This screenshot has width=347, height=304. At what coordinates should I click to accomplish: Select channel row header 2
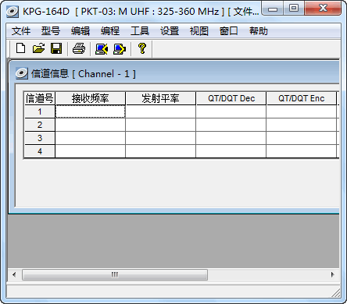click(40, 125)
